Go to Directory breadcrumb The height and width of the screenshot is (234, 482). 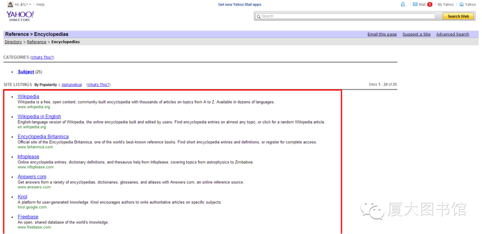(13, 42)
